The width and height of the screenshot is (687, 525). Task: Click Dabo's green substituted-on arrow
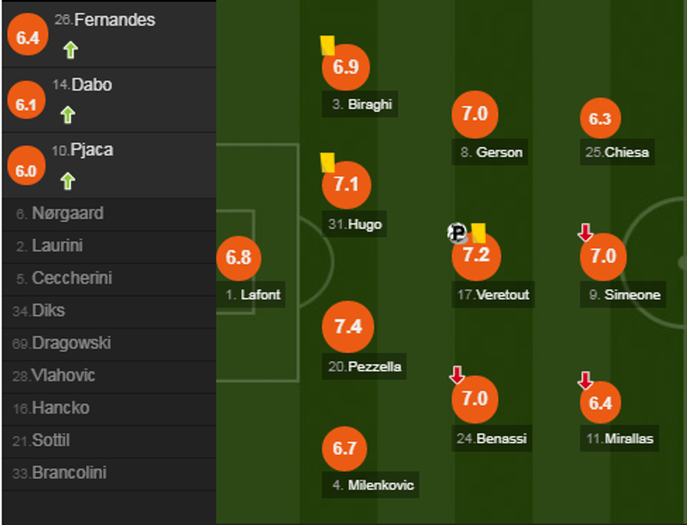[67, 115]
